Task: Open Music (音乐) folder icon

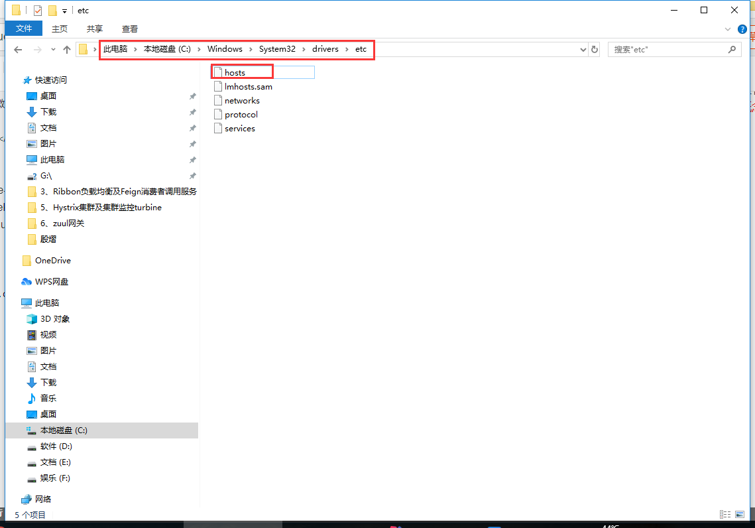Action: (x=32, y=399)
